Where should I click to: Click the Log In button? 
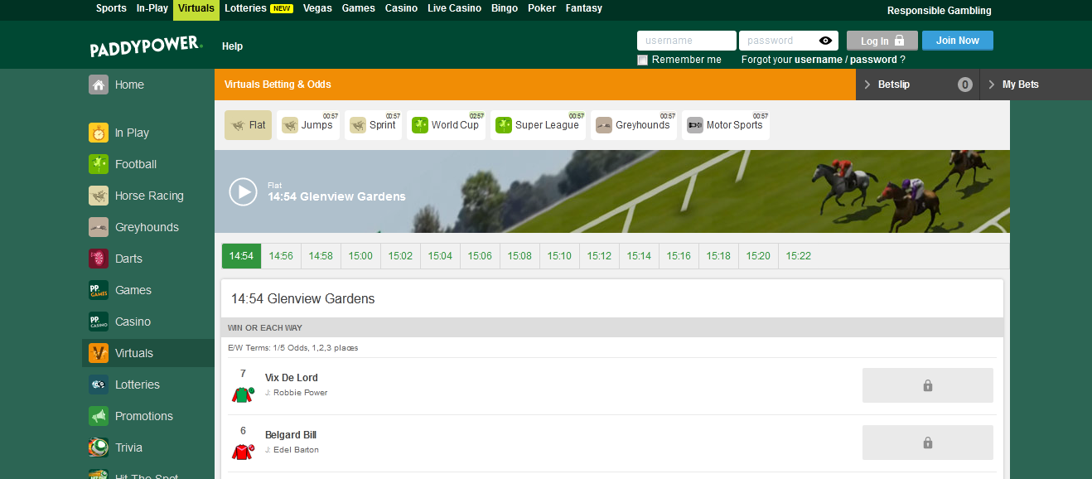[882, 41]
